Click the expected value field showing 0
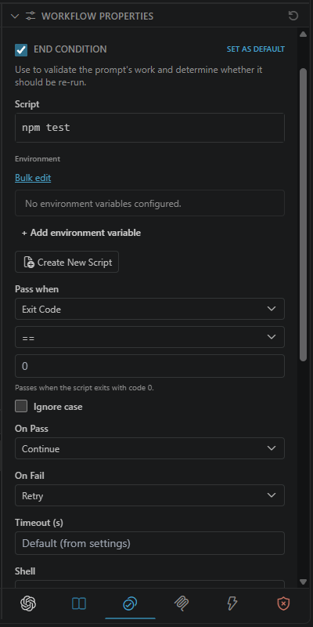This screenshot has width=313, height=627. 149,366
